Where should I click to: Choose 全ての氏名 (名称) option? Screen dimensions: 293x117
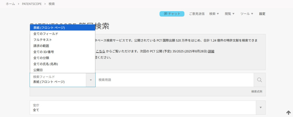point(47,64)
